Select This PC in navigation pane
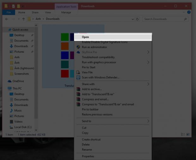 pos(17,88)
